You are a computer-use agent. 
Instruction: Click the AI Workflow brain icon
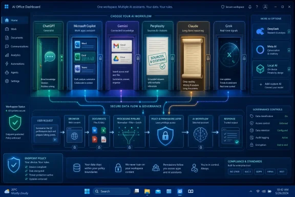point(200,135)
